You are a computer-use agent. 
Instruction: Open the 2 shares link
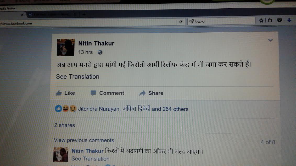click(x=65, y=125)
